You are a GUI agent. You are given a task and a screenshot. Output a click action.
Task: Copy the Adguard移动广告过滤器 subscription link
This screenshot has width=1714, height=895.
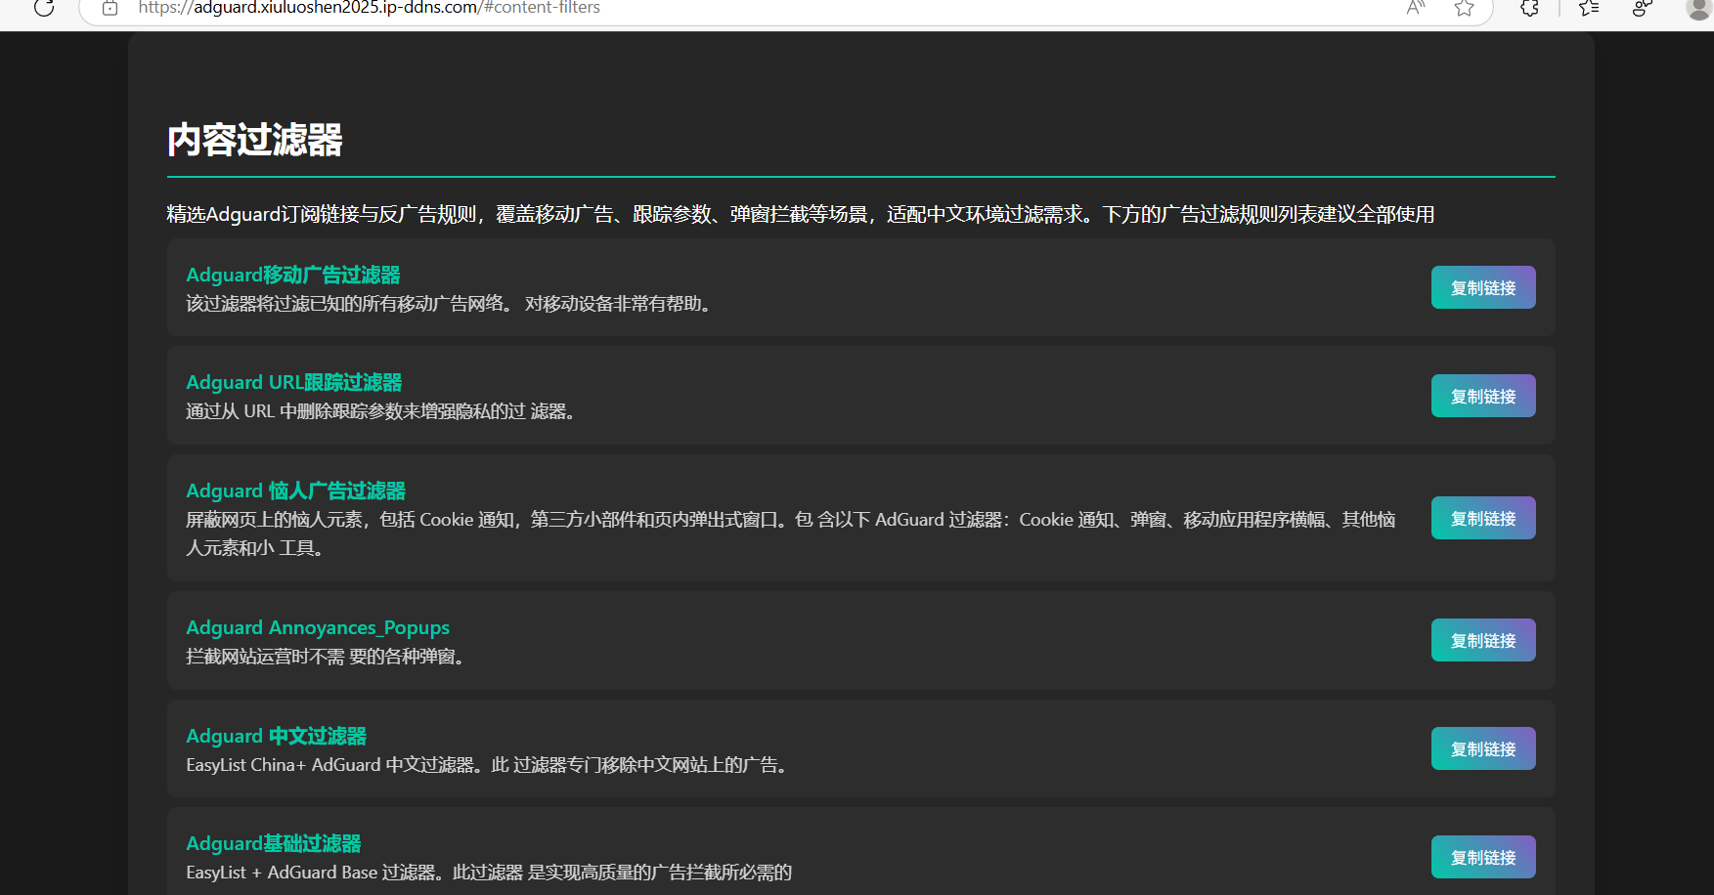(x=1482, y=286)
